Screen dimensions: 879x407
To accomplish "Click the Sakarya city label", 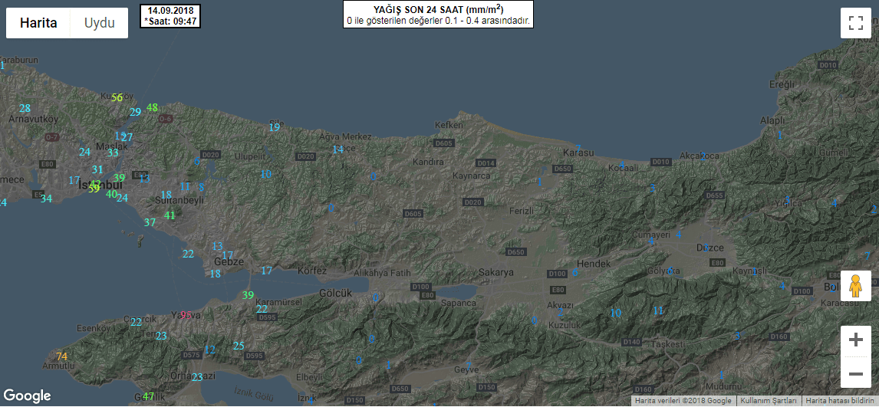I will [496, 273].
